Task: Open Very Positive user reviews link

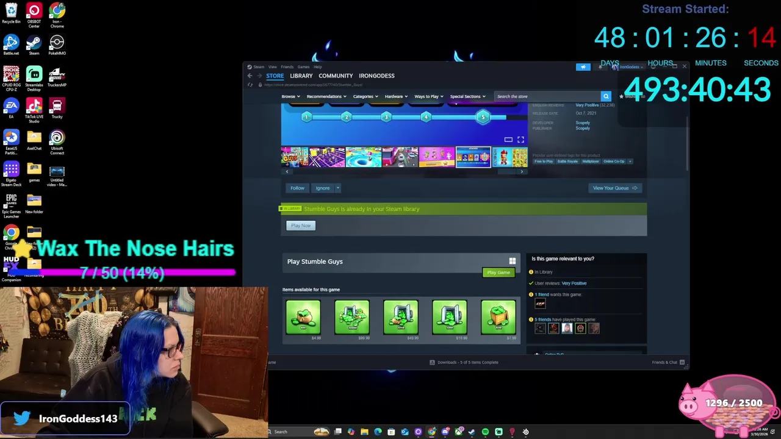Action: pyautogui.click(x=574, y=284)
